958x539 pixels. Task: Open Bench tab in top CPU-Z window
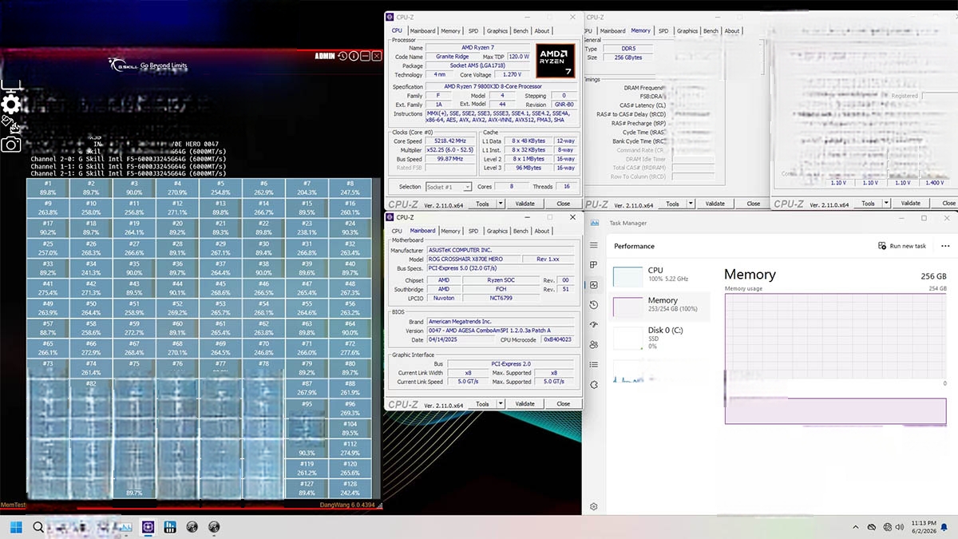tap(521, 31)
